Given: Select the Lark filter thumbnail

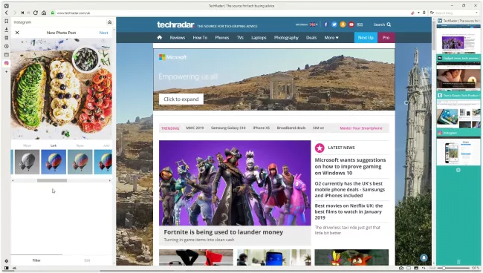Looking at the screenshot, I should coord(54,162).
